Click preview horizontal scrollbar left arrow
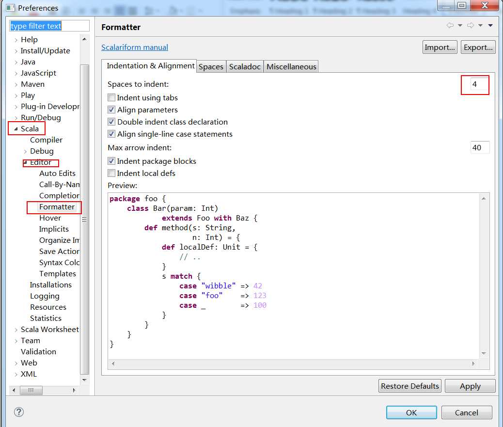 113,364
